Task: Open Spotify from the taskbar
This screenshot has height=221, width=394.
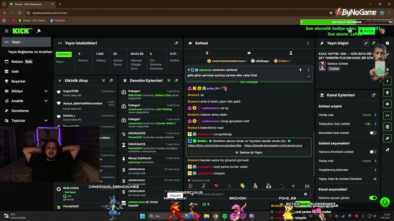Action: pos(225,216)
